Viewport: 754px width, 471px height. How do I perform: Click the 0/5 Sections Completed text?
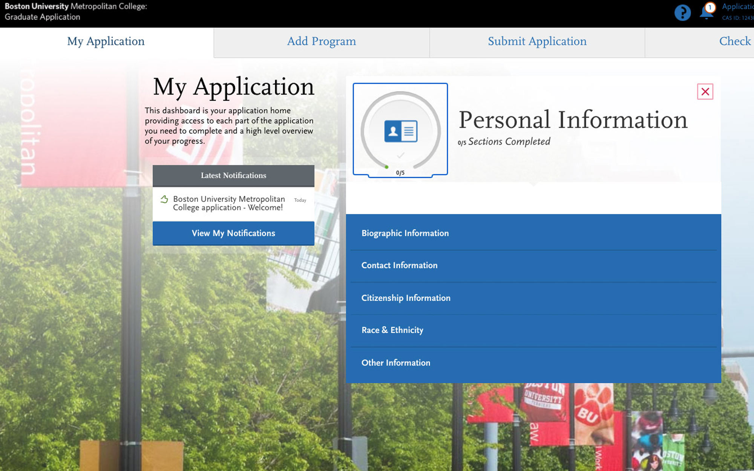(x=504, y=142)
